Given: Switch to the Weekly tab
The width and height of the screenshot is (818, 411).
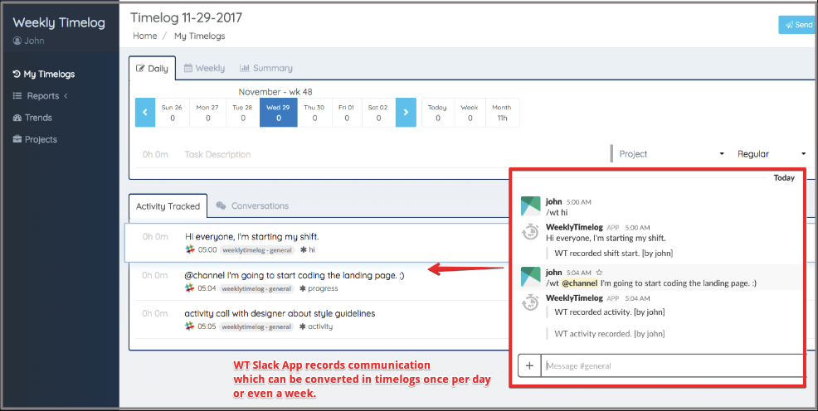Looking at the screenshot, I should [204, 68].
